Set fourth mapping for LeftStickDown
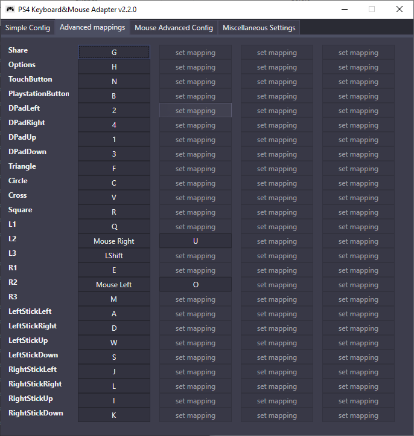Screen dimensions: 414x436 point(358,357)
